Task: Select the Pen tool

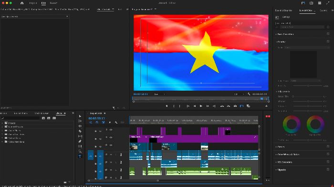Action: [x=80, y=141]
